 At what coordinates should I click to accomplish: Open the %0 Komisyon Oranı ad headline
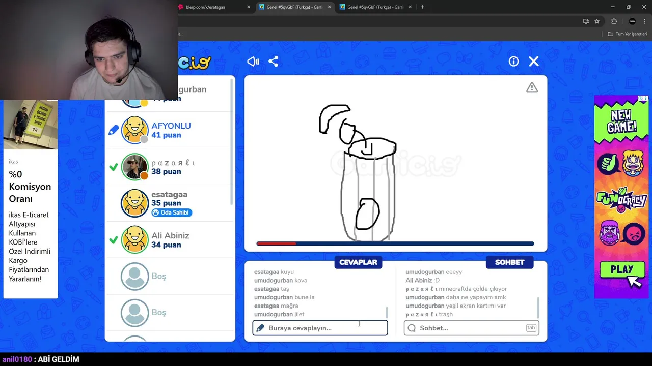click(30, 187)
